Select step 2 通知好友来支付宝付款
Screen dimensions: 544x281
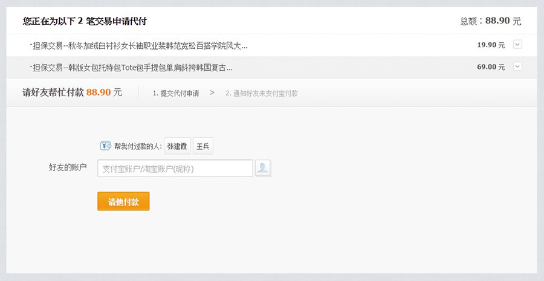[x=262, y=93]
